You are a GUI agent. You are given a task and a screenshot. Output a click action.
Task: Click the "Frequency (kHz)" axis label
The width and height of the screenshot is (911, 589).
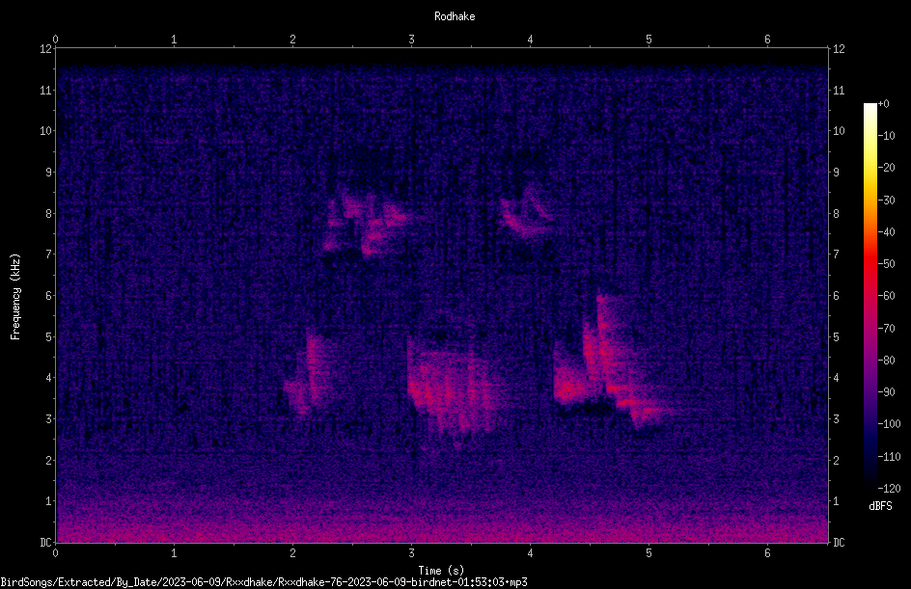[x=15, y=297]
